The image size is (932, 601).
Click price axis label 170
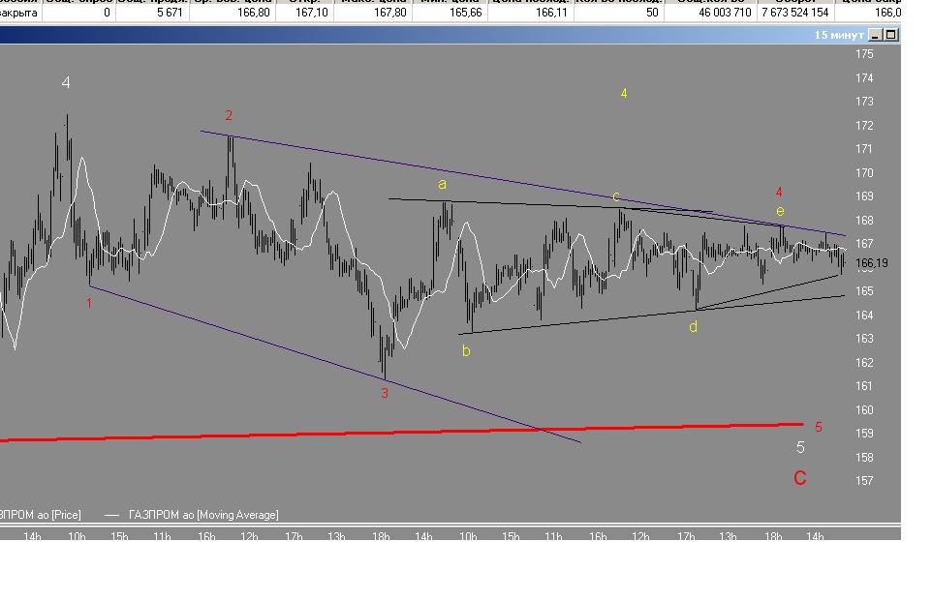tap(864, 173)
